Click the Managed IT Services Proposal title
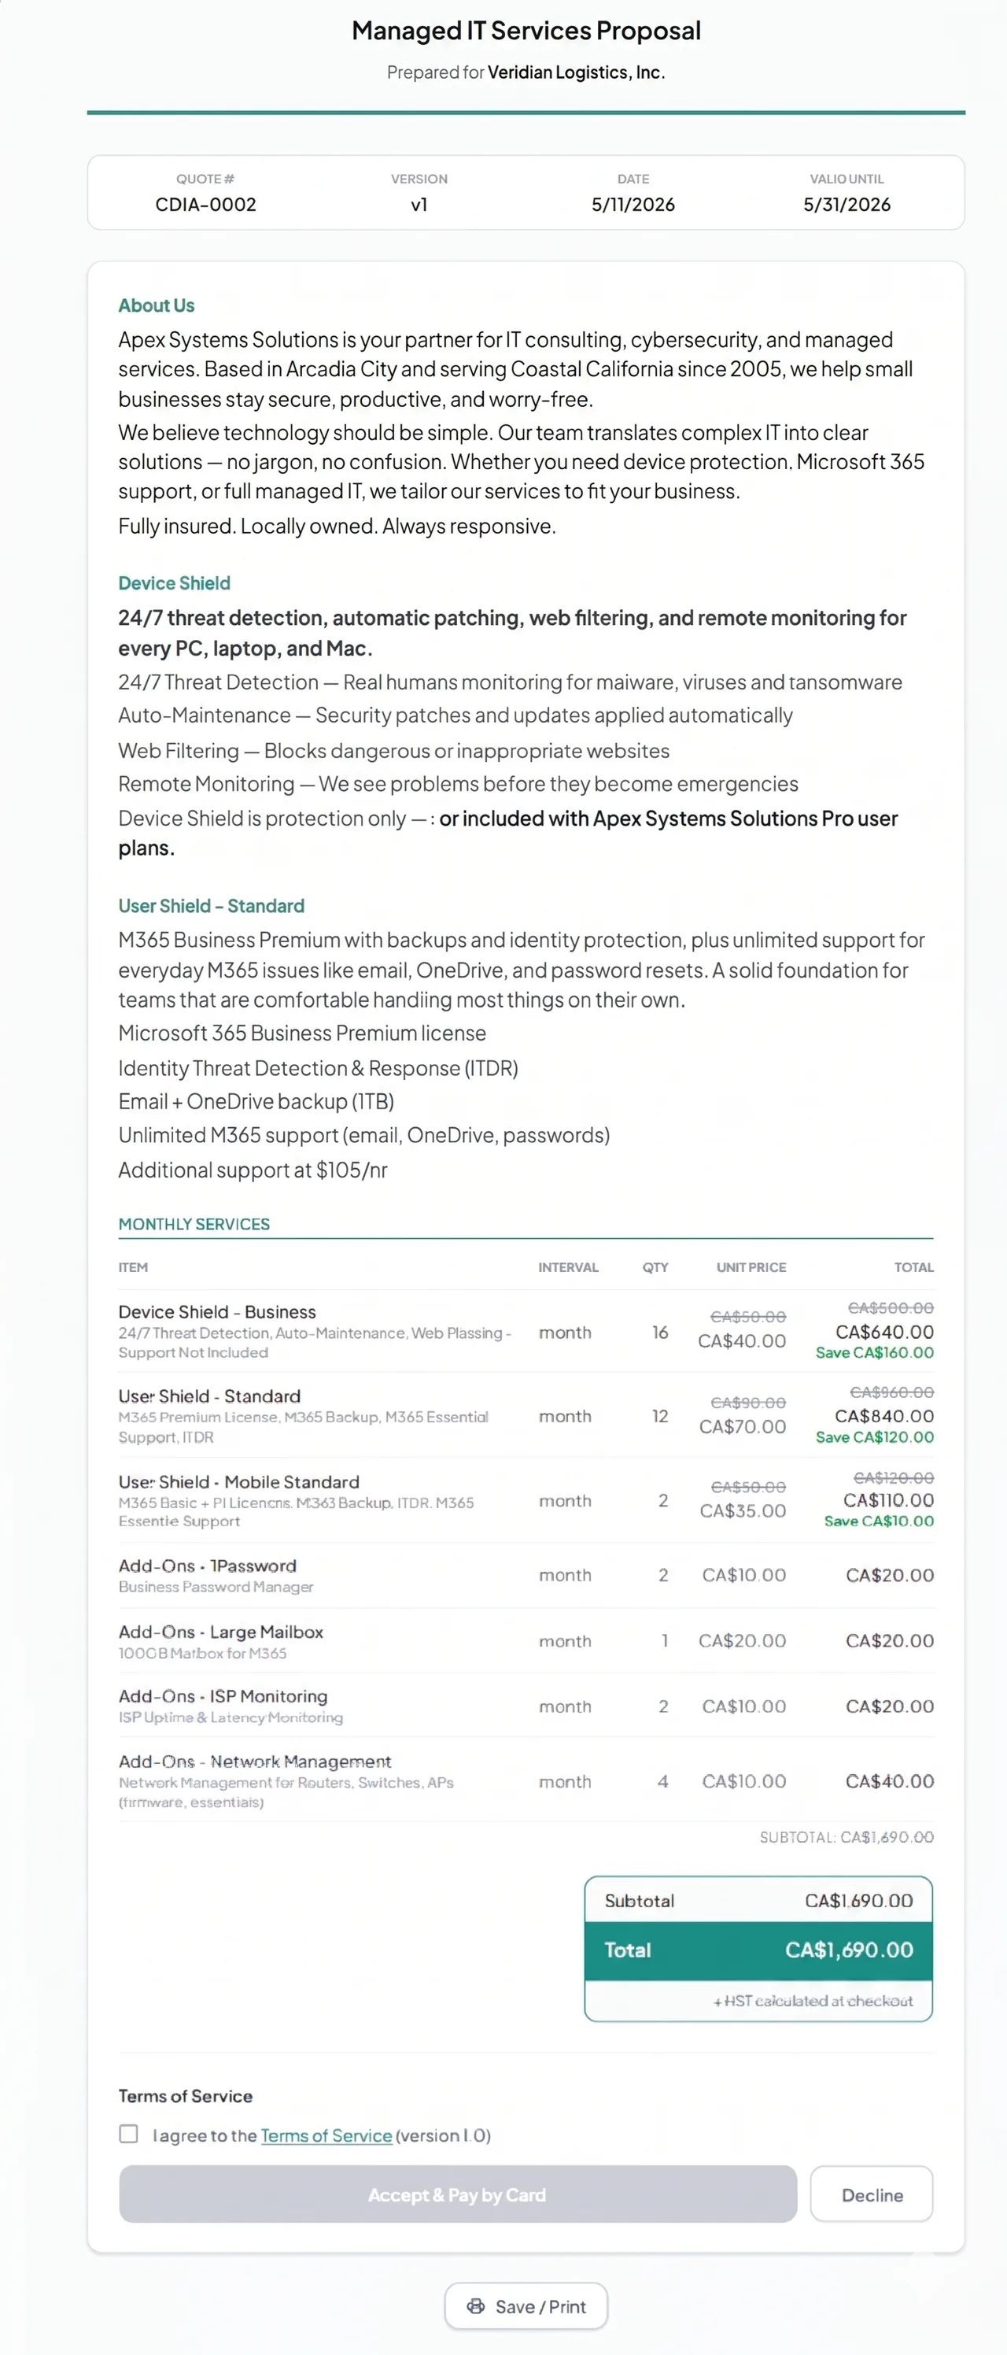The height and width of the screenshot is (2355, 1007). pos(526,30)
